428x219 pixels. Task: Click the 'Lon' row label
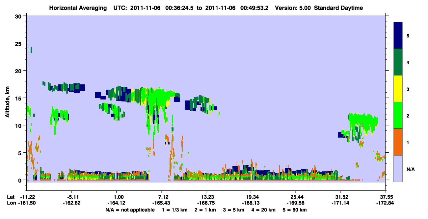click(11, 203)
